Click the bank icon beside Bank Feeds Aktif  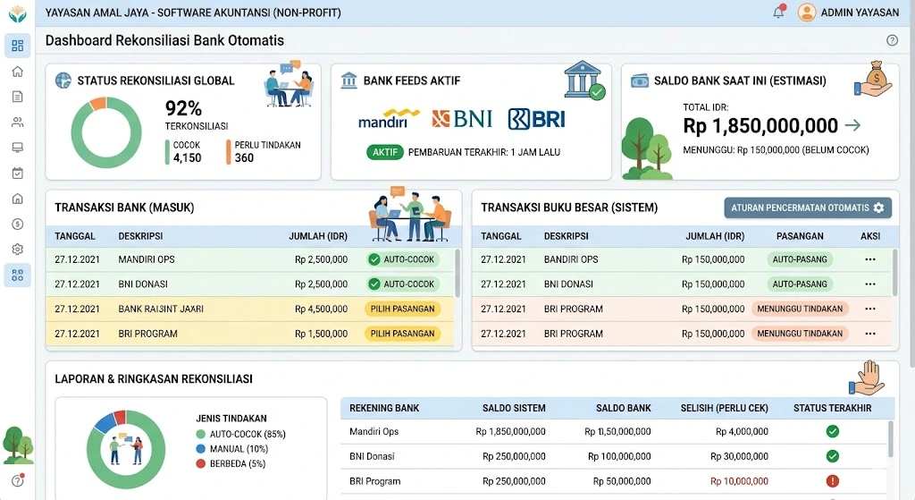tap(349, 80)
